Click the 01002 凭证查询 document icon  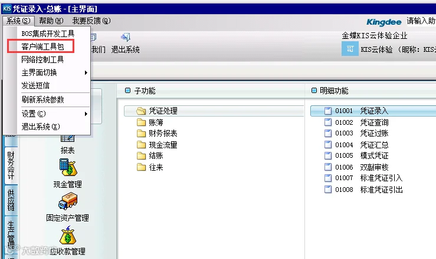coord(328,122)
